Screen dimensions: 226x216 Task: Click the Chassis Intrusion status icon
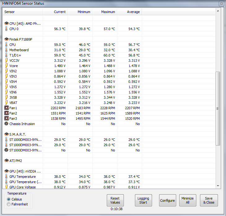[x=6, y=124]
